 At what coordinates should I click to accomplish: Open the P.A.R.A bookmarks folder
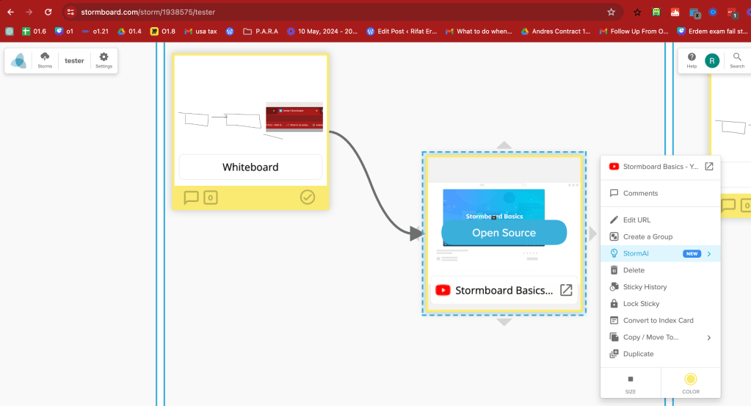pos(261,31)
